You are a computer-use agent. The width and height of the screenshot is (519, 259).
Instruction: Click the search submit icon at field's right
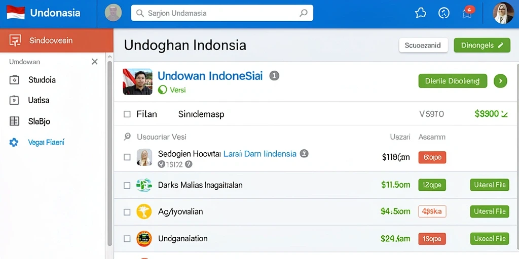point(303,13)
